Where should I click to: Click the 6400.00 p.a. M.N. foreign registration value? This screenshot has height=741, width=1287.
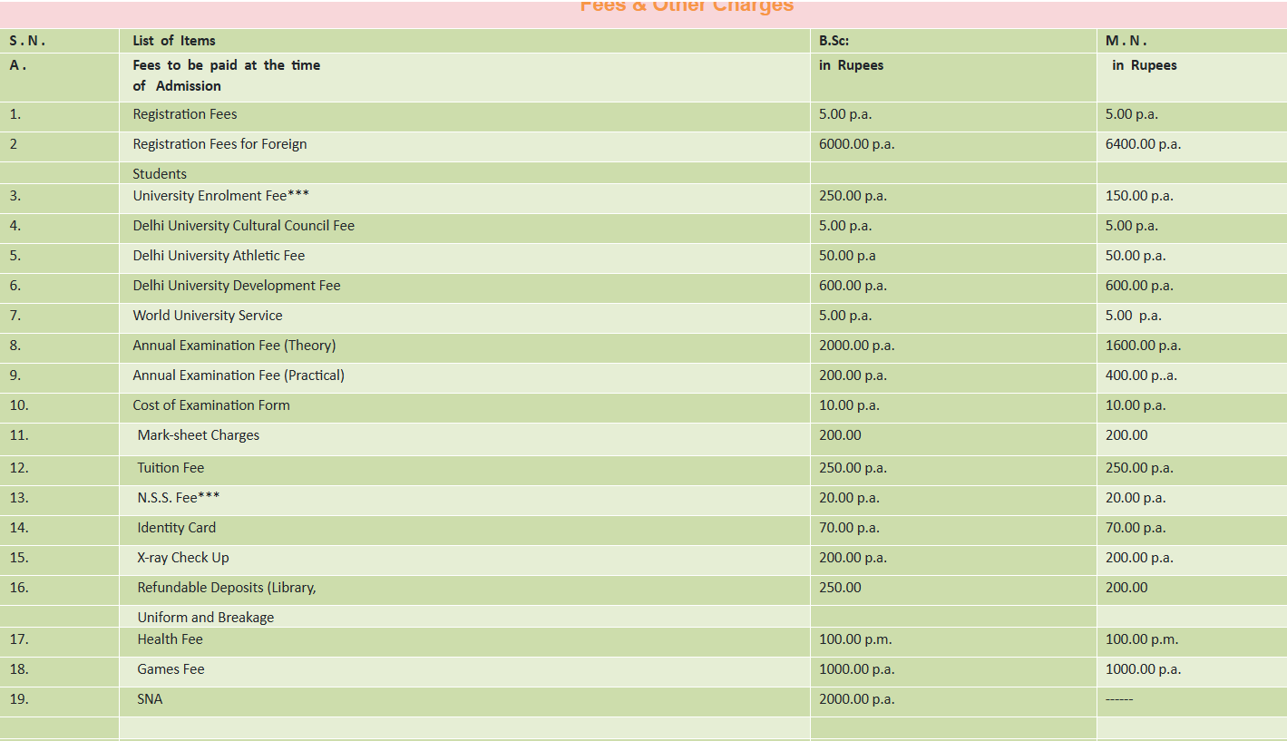[1143, 144]
